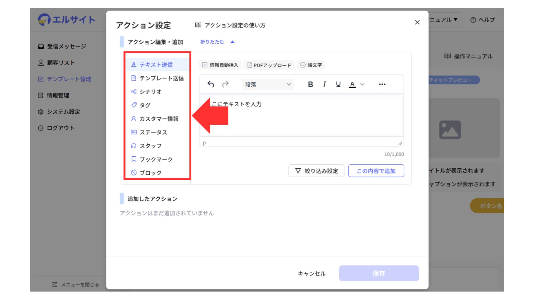This screenshot has height=300, width=534.
Task: Open more options ellipsis in editor toolbar
Action: pos(382,84)
